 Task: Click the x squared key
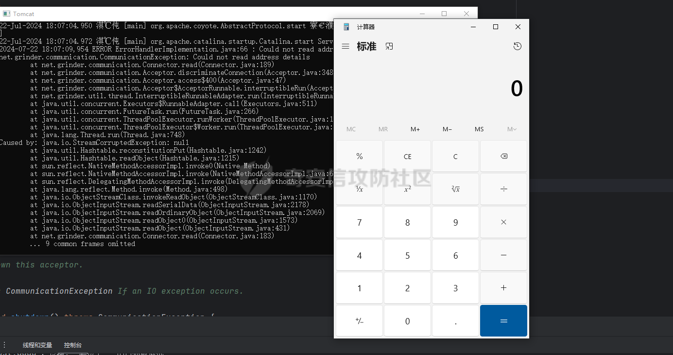point(407,189)
